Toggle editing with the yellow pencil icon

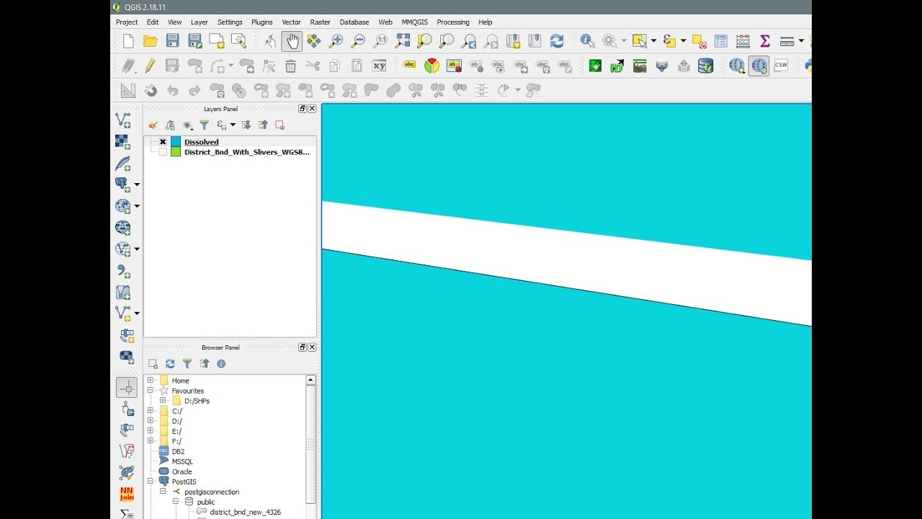tap(150, 66)
